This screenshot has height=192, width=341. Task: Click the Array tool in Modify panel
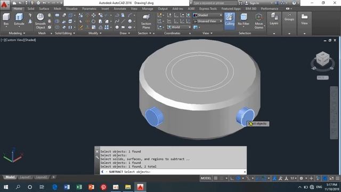107,27
